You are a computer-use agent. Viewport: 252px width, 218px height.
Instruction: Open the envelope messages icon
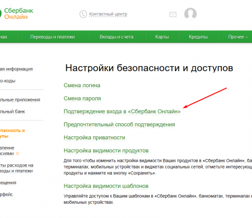point(173,15)
